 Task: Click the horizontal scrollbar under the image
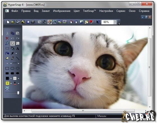pyautogui.click(x=83, y=111)
